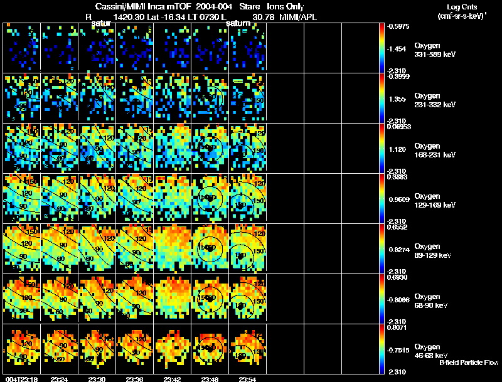The image size is (502, 382).
Task: Open the 23:48 panel in the 46-68 keV row
Action: point(210,349)
